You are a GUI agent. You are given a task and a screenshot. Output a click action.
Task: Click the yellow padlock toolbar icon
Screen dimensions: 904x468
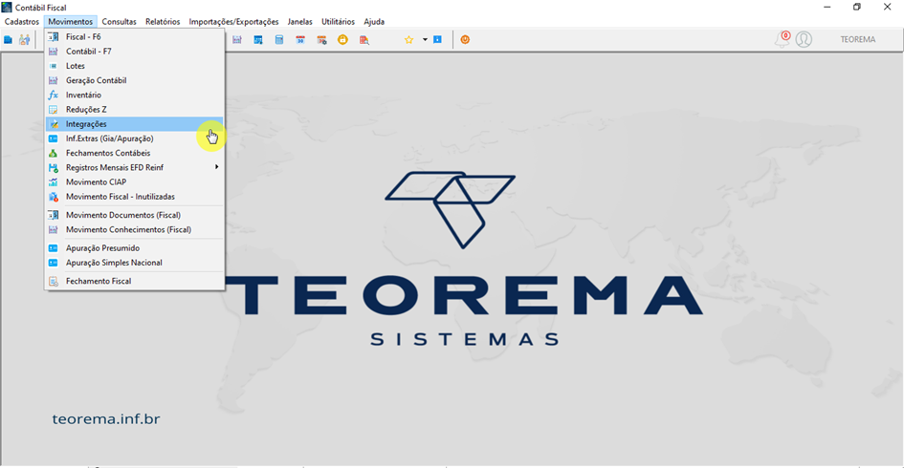pos(342,40)
